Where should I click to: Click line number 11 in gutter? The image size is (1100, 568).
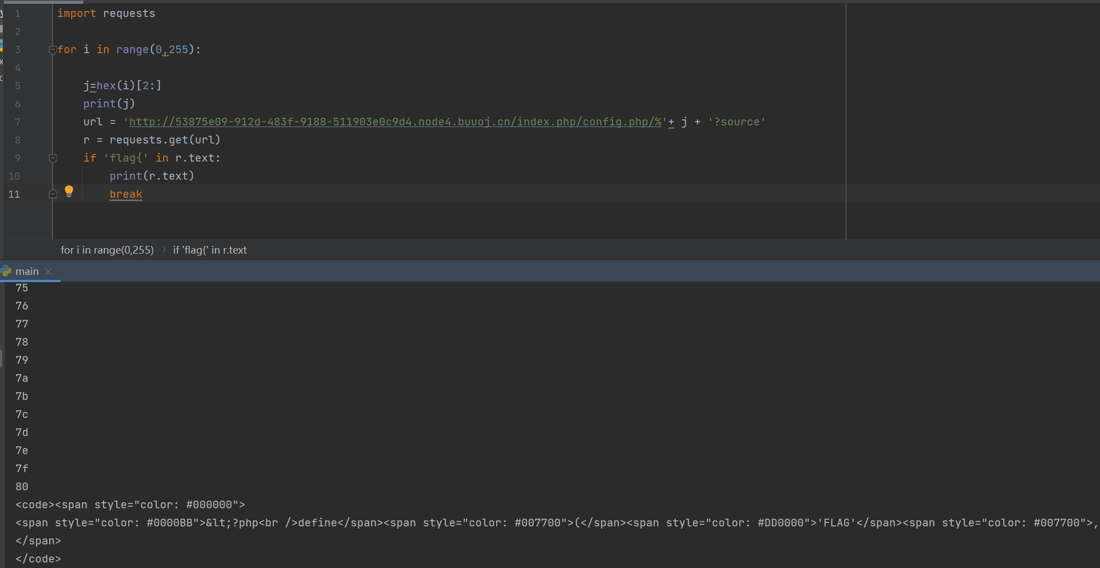(14, 194)
